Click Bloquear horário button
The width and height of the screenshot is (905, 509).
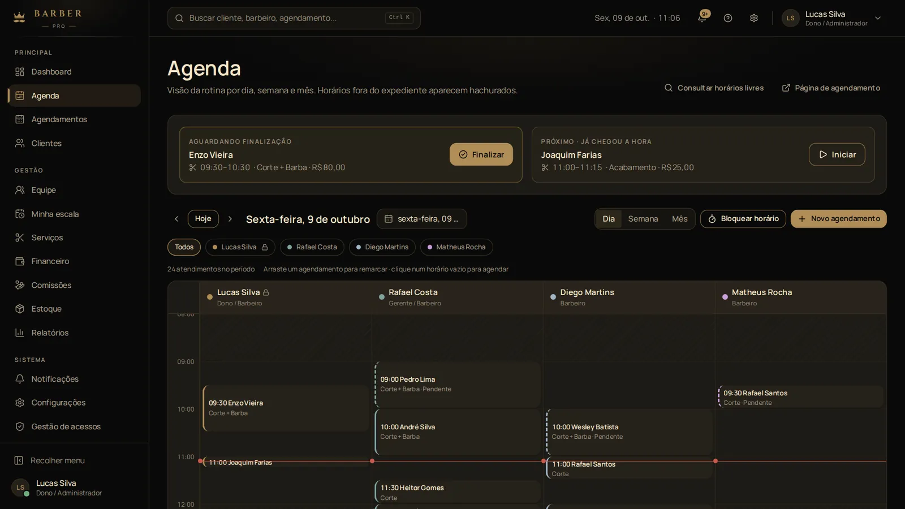pyautogui.click(x=743, y=219)
